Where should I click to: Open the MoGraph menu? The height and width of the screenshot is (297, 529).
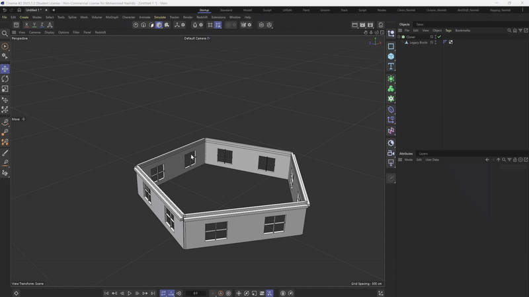pyautogui.click(x=112, y=17)
